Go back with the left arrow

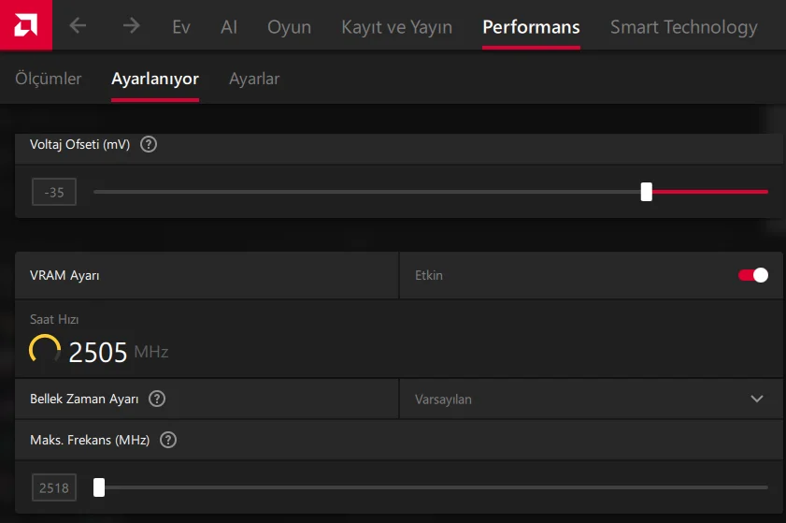click(x=78, y=26)
